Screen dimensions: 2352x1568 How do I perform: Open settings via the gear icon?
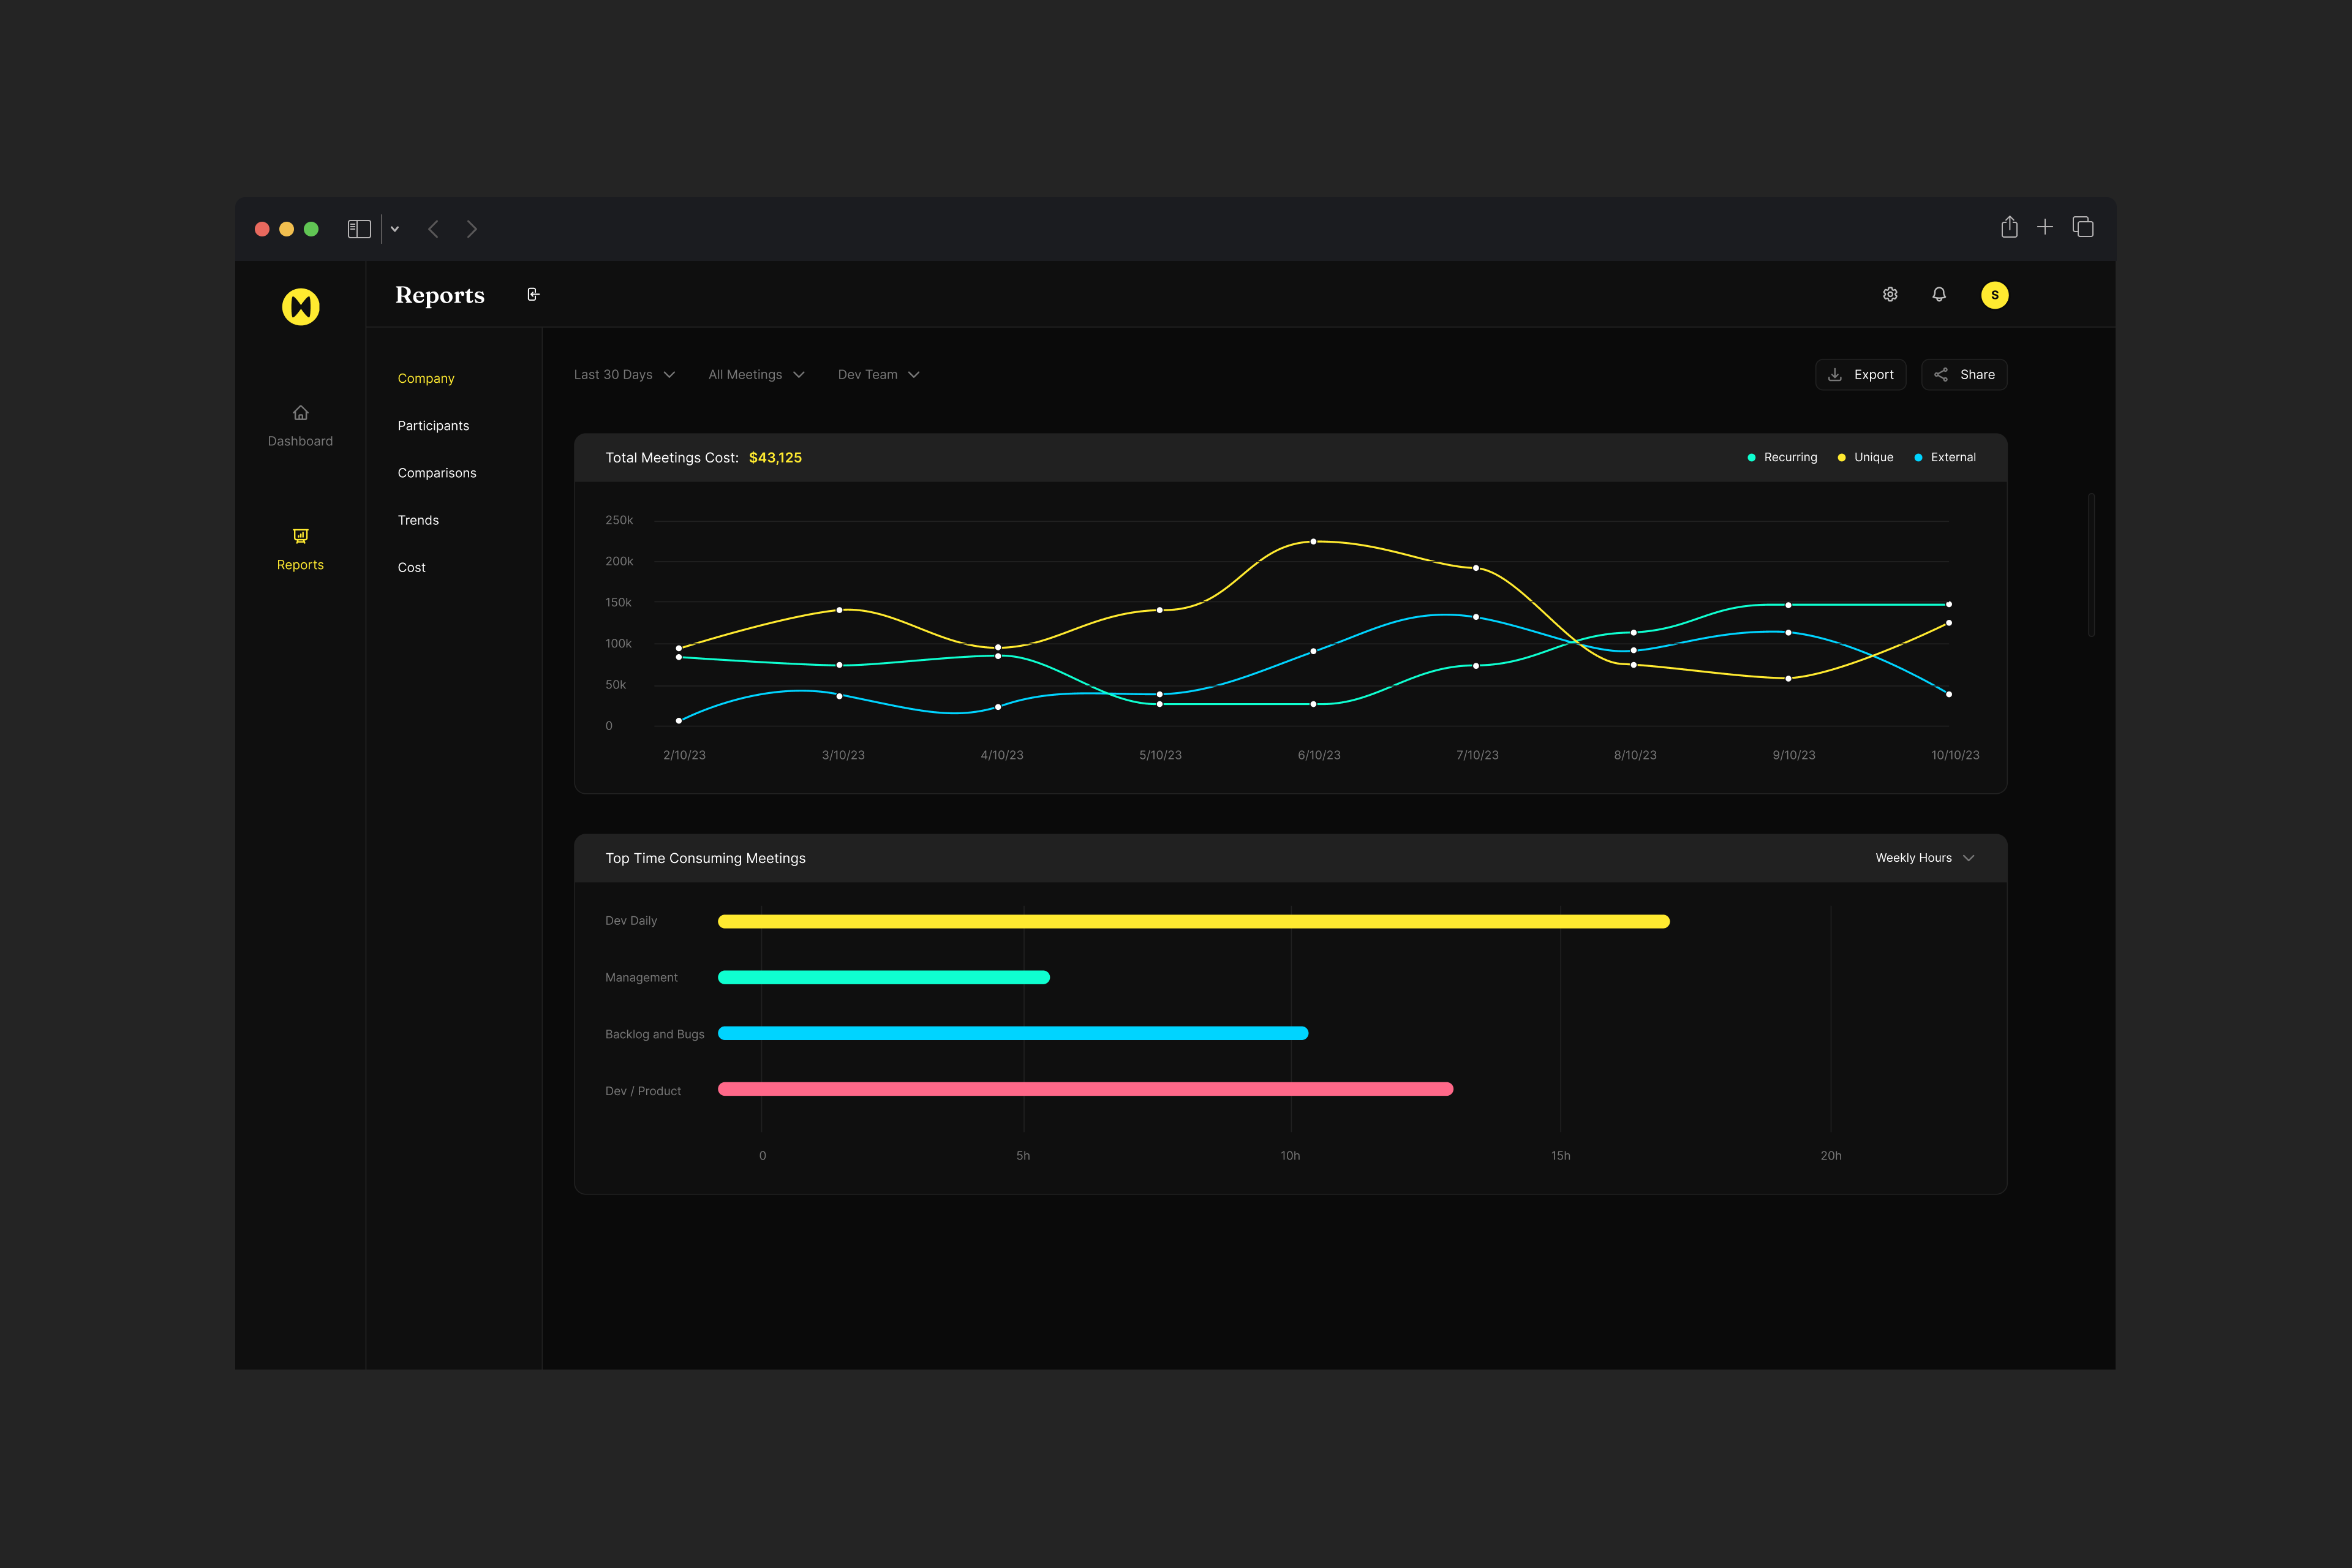pyautogui.click(x=1890, y=294)
